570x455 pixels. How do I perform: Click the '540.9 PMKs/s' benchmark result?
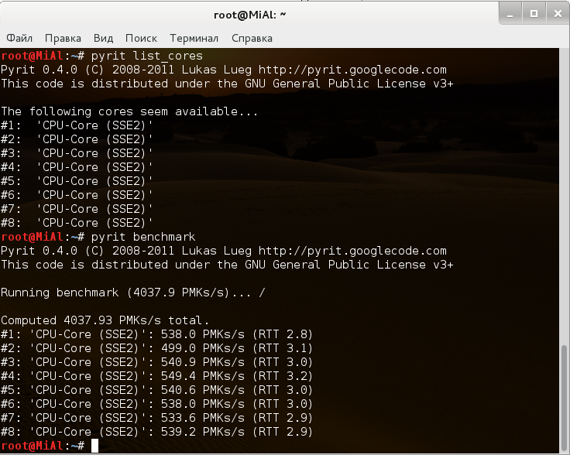(203, 362)
